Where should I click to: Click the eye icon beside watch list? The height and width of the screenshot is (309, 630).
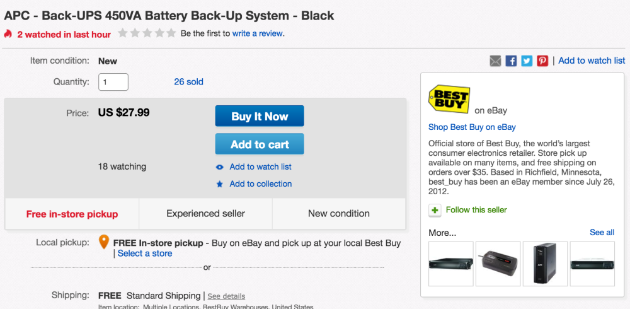point(220,167)
